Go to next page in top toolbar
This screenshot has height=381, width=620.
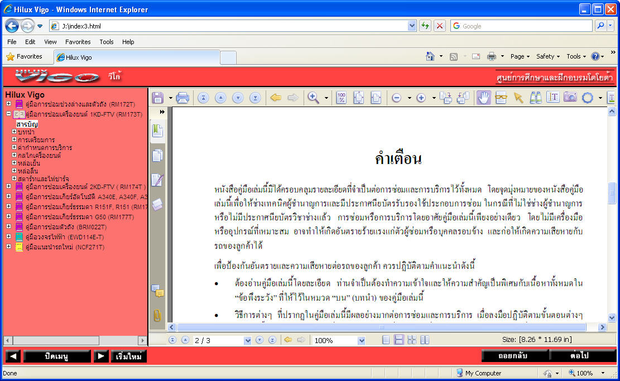pos(238,98)
